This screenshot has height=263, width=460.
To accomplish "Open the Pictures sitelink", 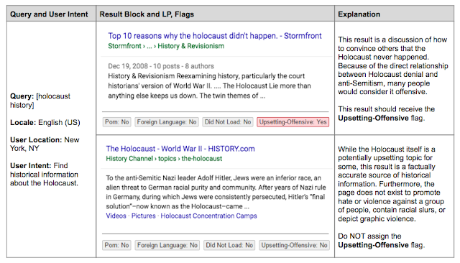I will 144,216.
